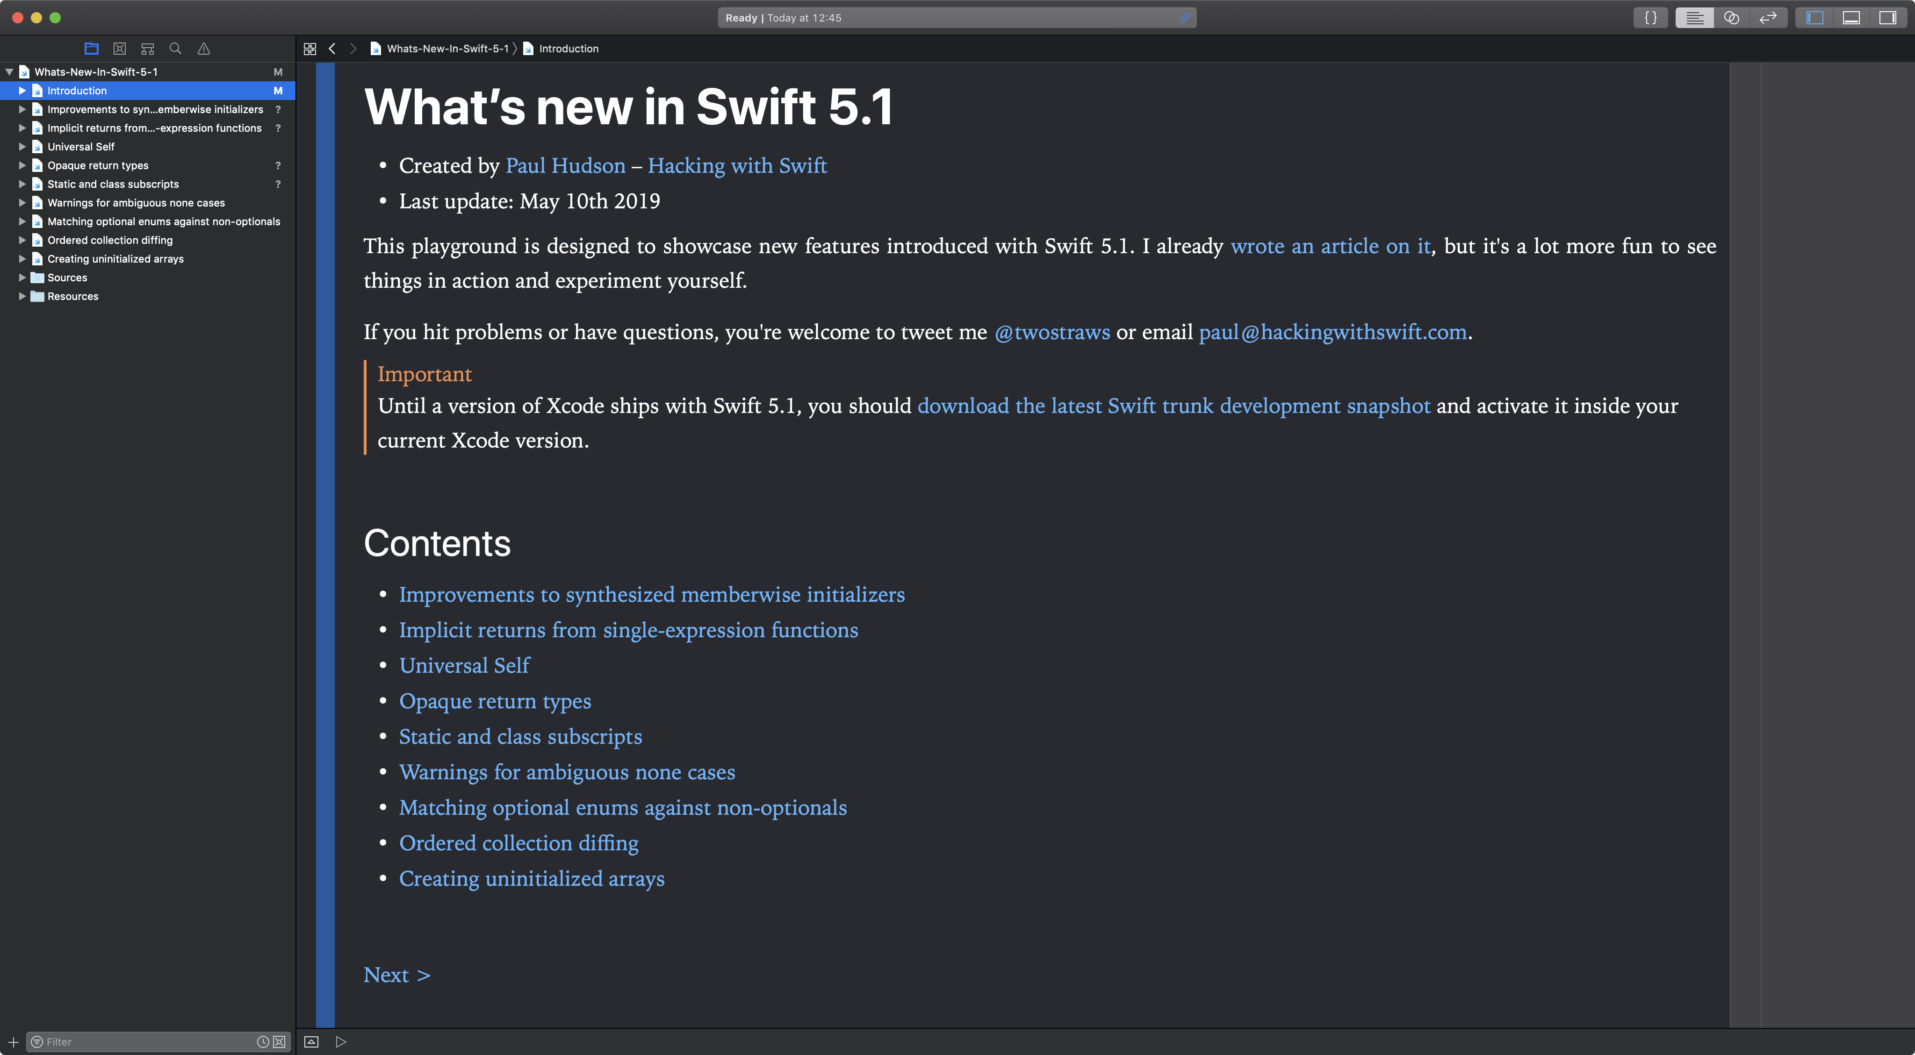Click the Next > link
This screenshot has height=1055, width=1915.
[x=396, y=975]
